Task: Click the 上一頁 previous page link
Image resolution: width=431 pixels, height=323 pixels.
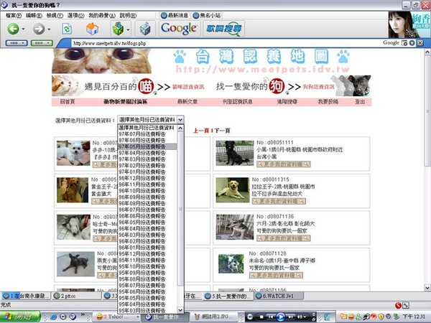Action: (201, 131)
